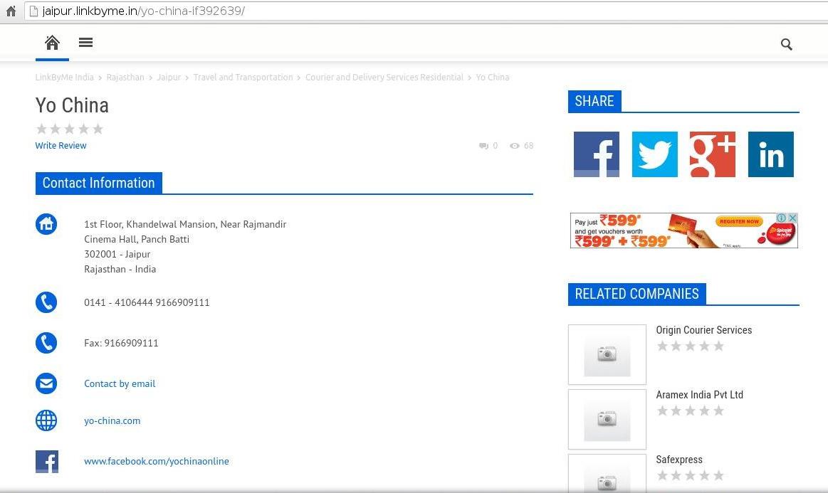The width and height of the screenshot is (828, 493).
Task: Click the views eye icon
Action: click(x=514, y=146)
